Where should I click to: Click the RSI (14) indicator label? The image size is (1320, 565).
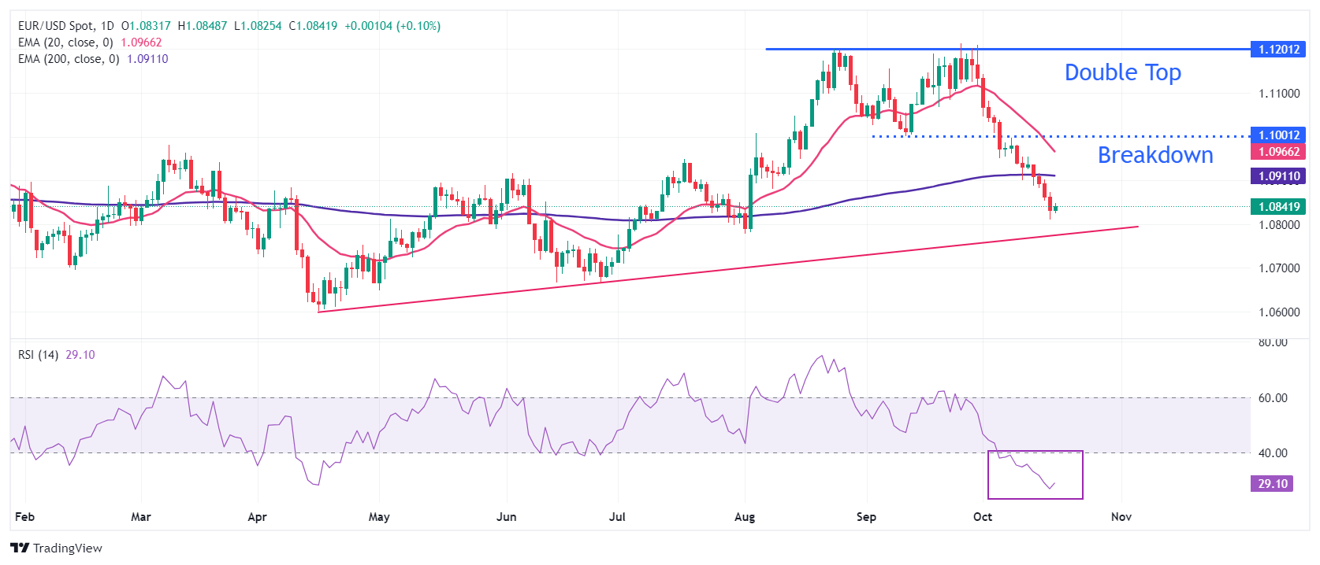pos(38,355)
